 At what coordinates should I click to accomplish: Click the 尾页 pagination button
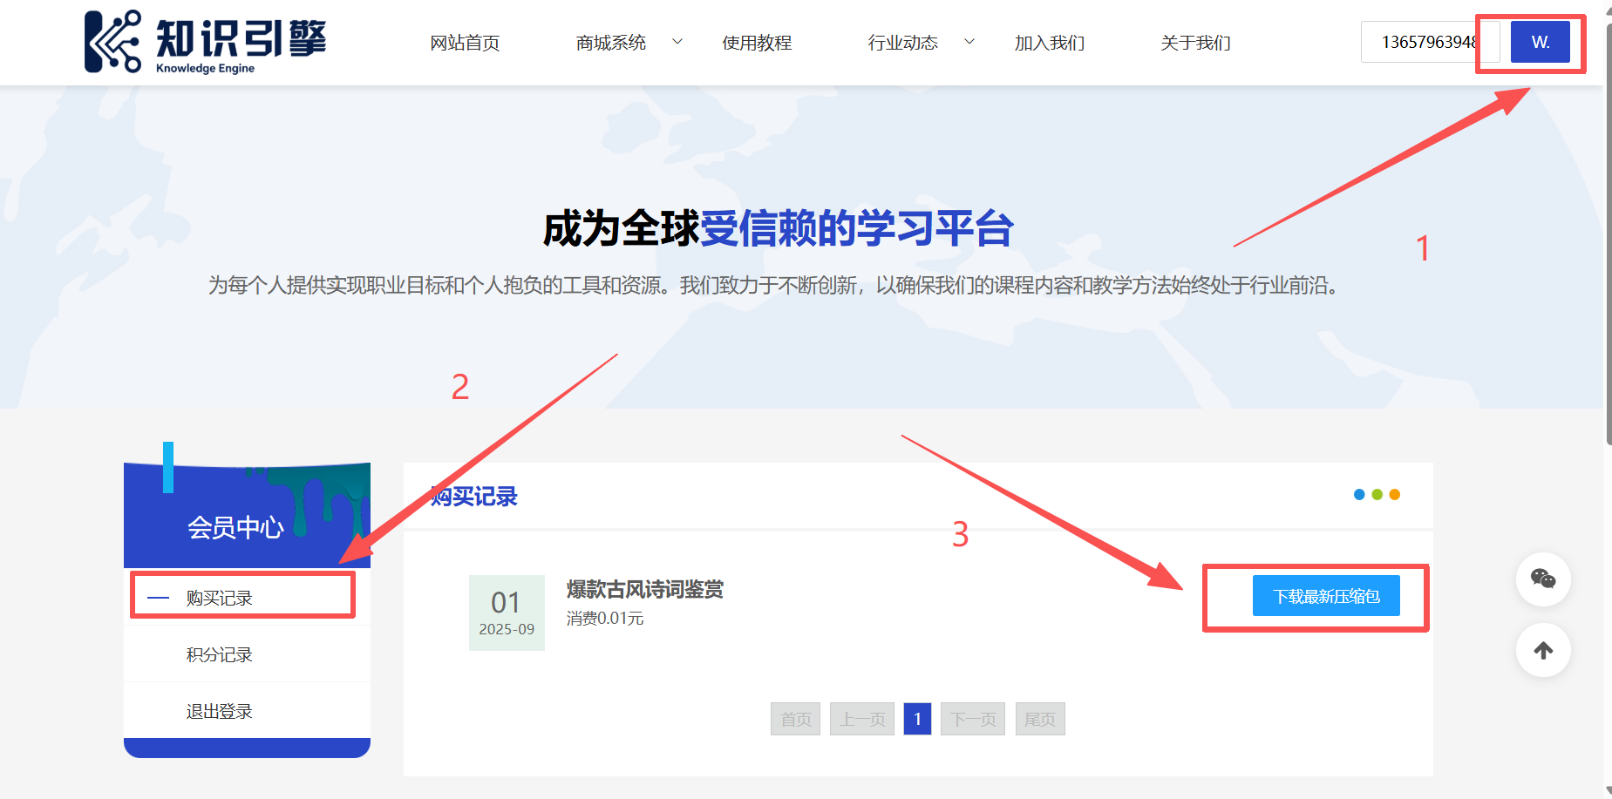[x=1040, y=719]
